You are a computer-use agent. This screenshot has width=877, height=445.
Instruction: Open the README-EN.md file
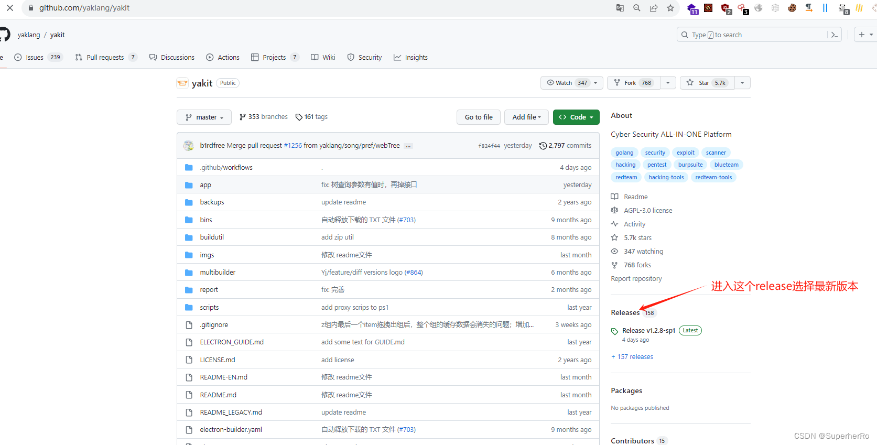click(223, 377)
